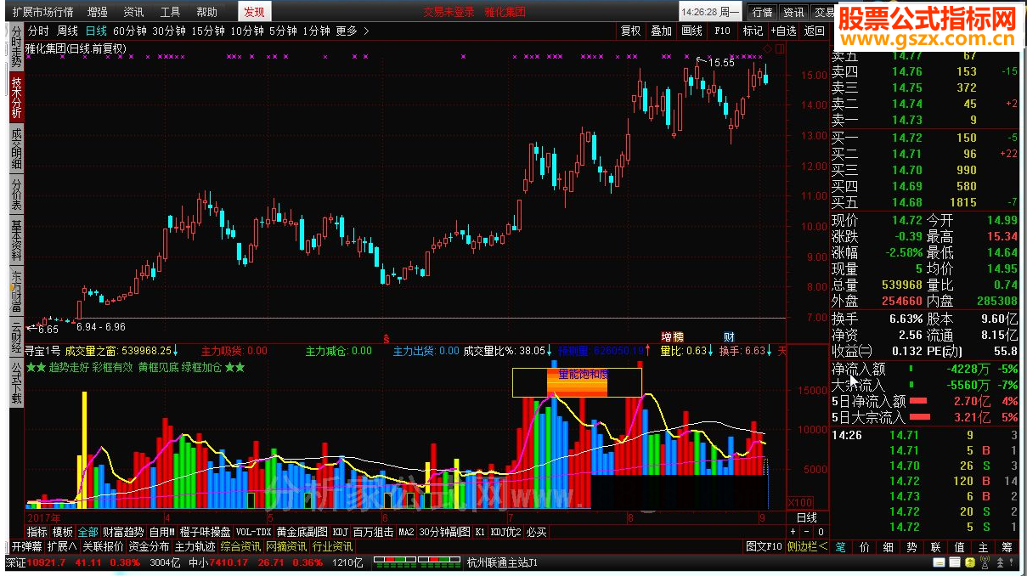Open the 主力轨迹 tab
Screen dimensions: 1027x576
tap(195, 546)
